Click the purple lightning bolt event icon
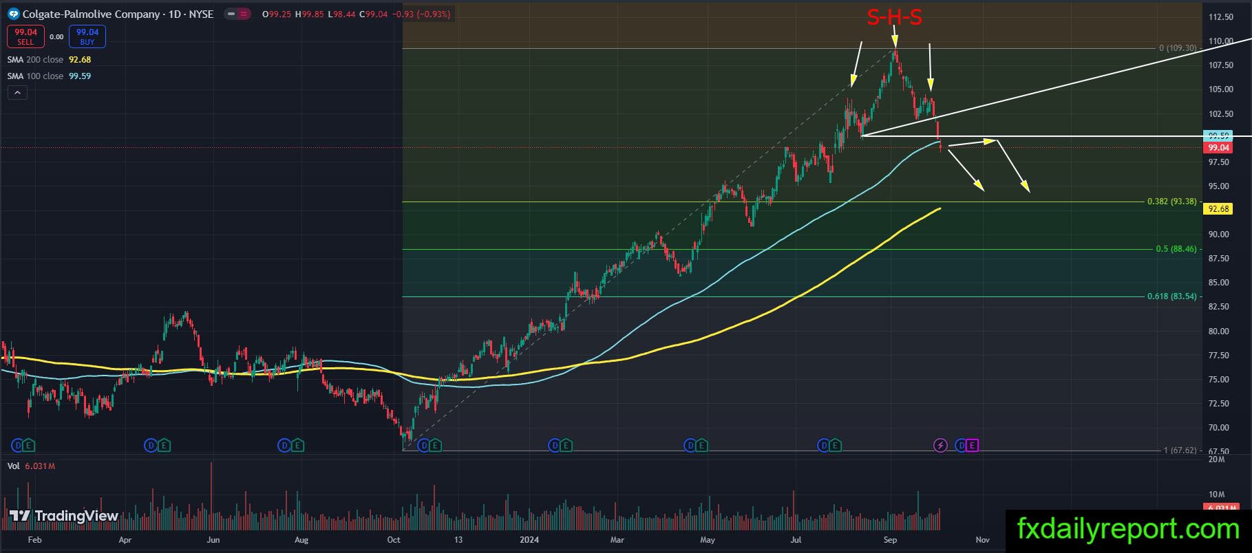 point(940,446)
